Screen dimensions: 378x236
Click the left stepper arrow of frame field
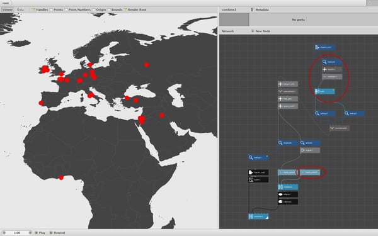tap(4, 233)
